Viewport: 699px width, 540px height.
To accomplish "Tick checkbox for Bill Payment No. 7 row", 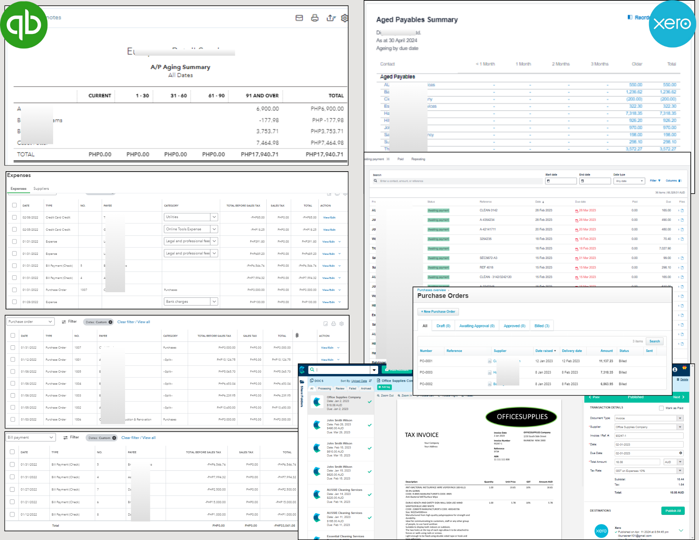I will (12, 489).
